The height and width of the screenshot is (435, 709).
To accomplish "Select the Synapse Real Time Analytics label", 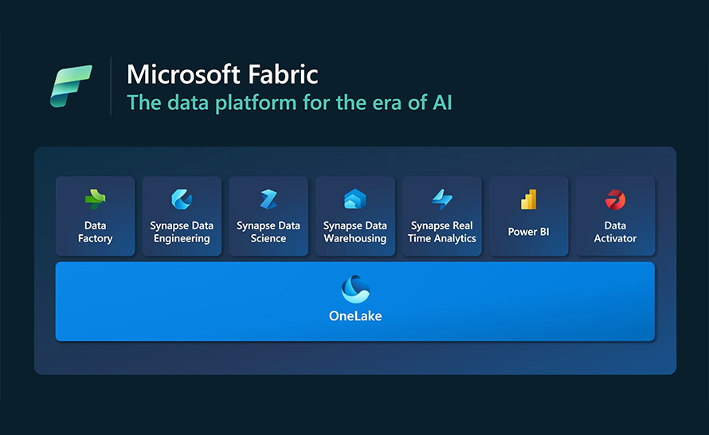I will pyautogui.click(x=442, y=232).
